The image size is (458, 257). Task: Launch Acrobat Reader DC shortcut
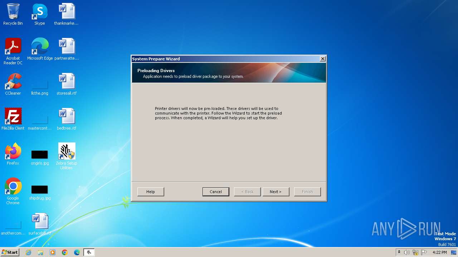click(13, 51)
